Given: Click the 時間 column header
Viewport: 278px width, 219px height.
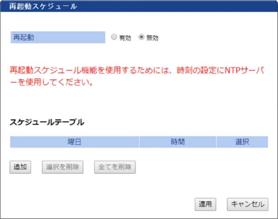Looking at the screenshot, I should pos(178,142).
